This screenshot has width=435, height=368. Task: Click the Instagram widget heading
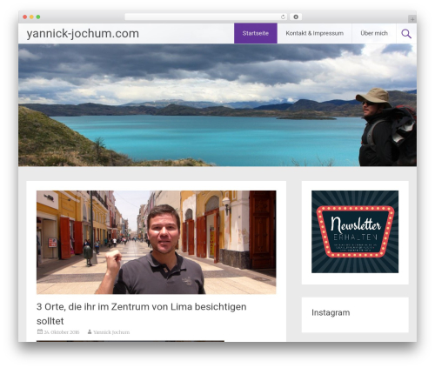pos(331,312)
